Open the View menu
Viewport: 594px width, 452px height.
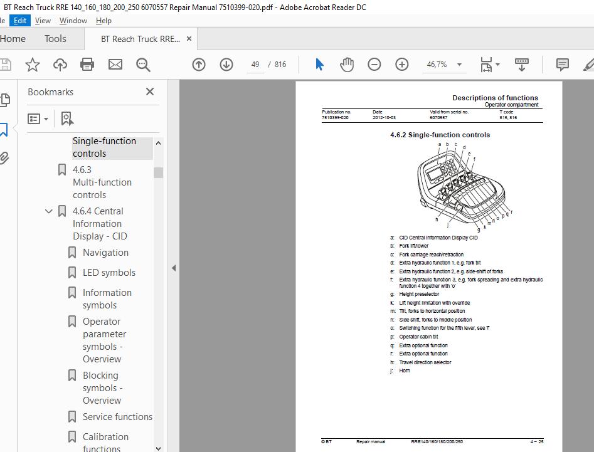(x=43, y=21)
